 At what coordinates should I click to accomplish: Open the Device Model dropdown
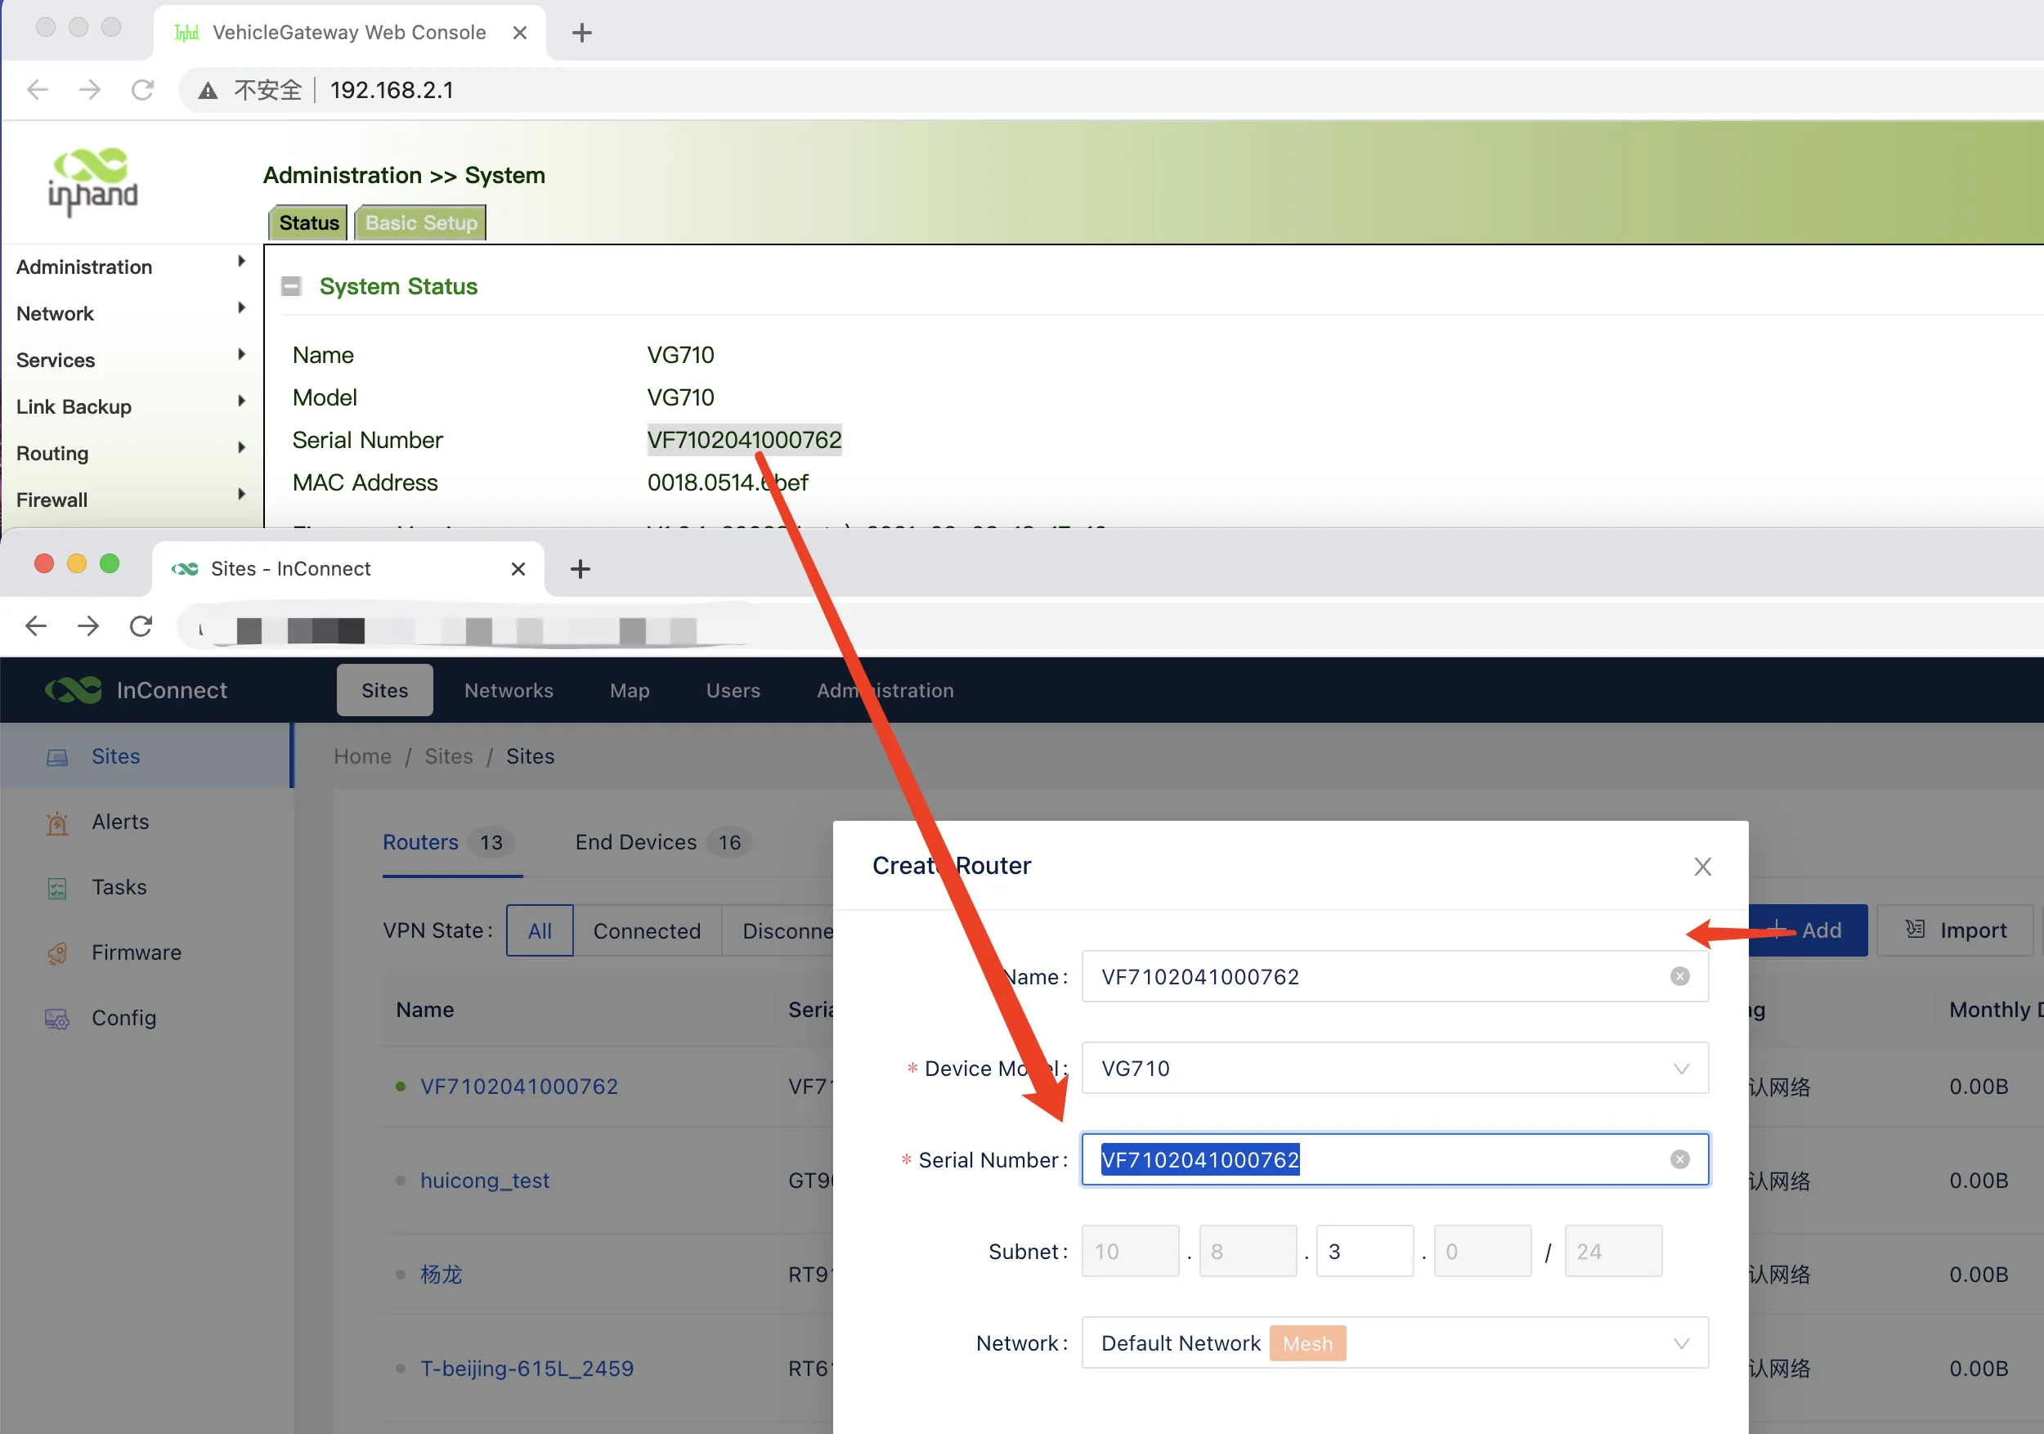pos(1394,1067)
